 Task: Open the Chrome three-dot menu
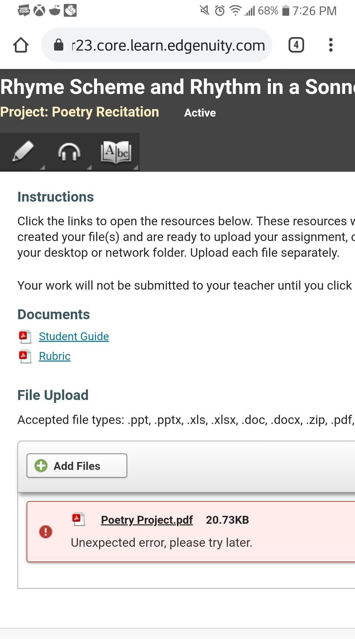click(x=331, y=45)
